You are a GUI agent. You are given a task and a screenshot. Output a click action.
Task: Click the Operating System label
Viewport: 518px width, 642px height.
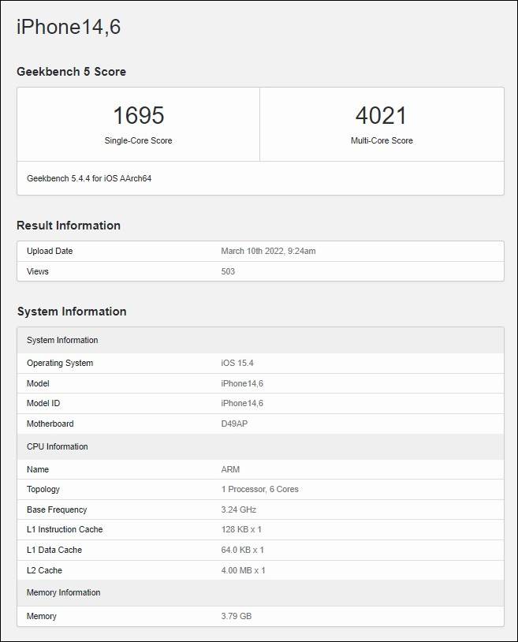(60, 363)
